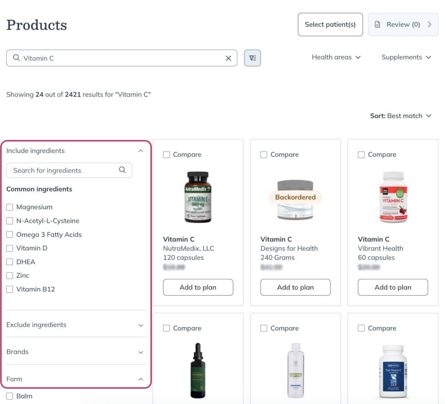Screen dimensions: 445x404
Task: Expand the Exclude ingredients section
Action: tap(76, 325)
